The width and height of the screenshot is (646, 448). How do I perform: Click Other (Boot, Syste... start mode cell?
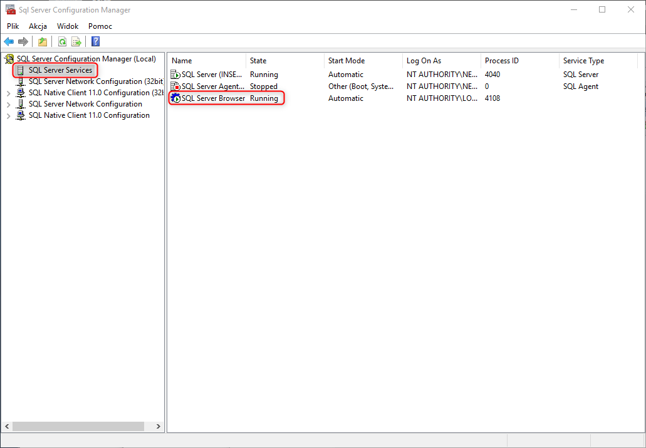(361, 86)
